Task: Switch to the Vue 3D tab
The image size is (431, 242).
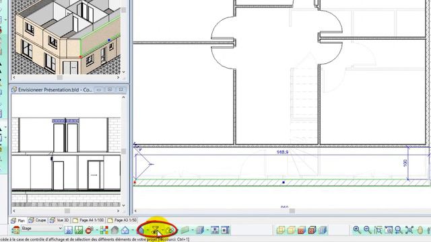Action: (x=60, y=220)
